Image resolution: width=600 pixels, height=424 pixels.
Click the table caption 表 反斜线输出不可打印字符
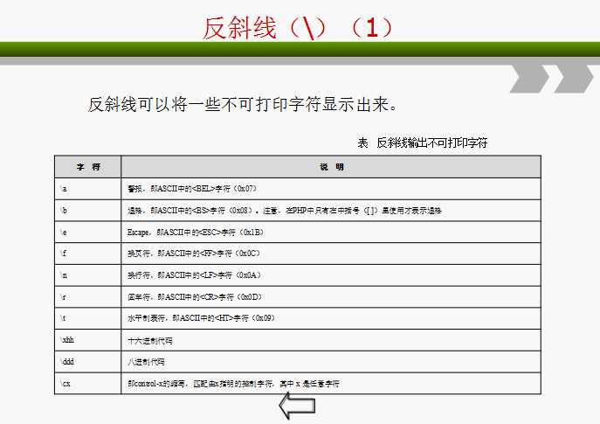(423, 142)
